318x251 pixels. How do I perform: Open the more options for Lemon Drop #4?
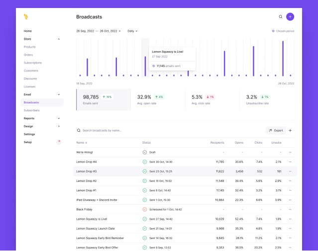point(290,162)
